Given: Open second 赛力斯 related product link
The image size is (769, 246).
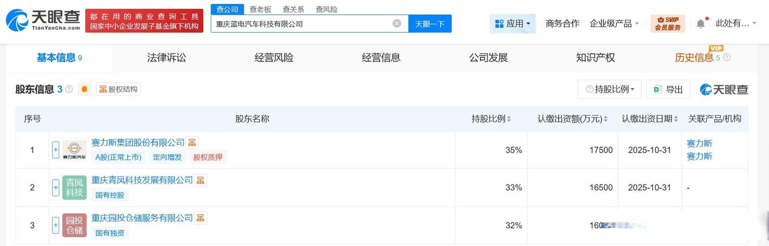Looking at the screenshot, I should pyautogui.click(x=699, y=156).
